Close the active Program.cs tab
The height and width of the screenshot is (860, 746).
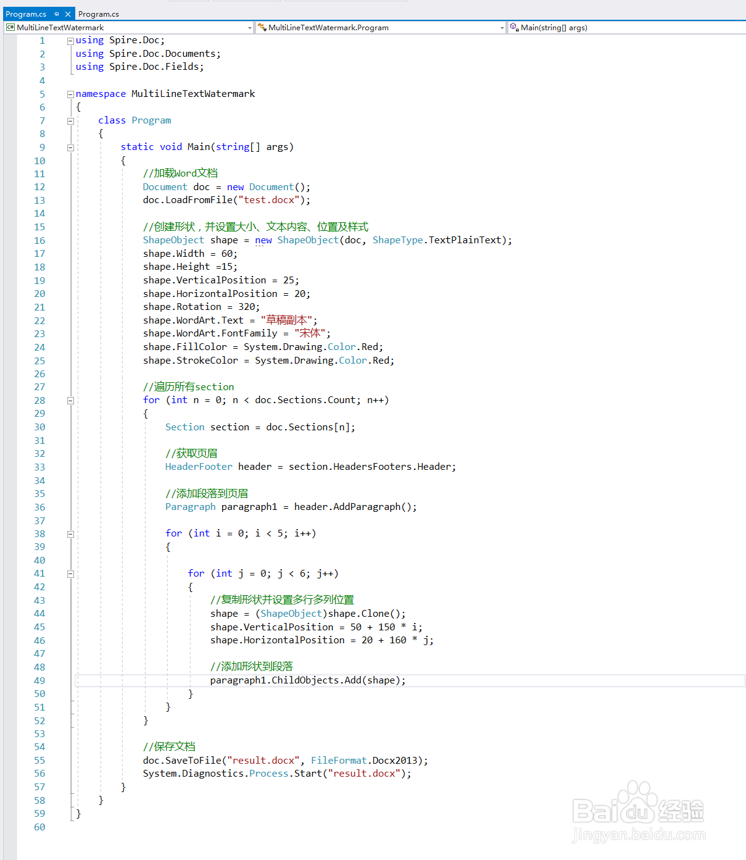click(x=68, y=14)
